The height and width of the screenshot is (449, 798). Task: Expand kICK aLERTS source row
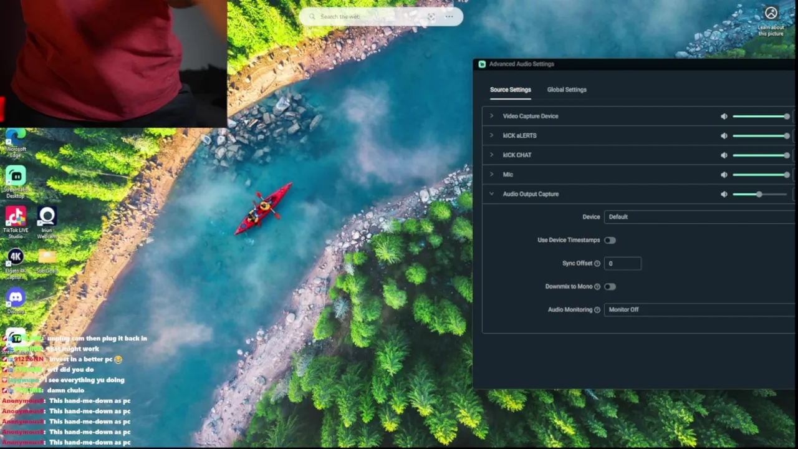pyautogui.click(x=491, y=135)
